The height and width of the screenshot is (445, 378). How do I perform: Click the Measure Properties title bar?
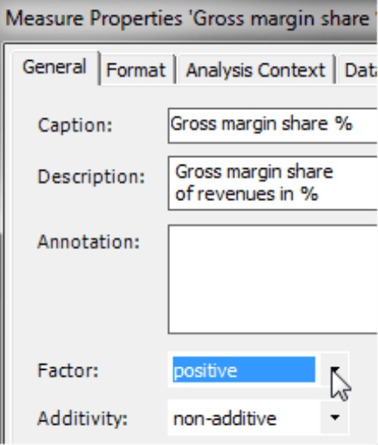point(189,19)
